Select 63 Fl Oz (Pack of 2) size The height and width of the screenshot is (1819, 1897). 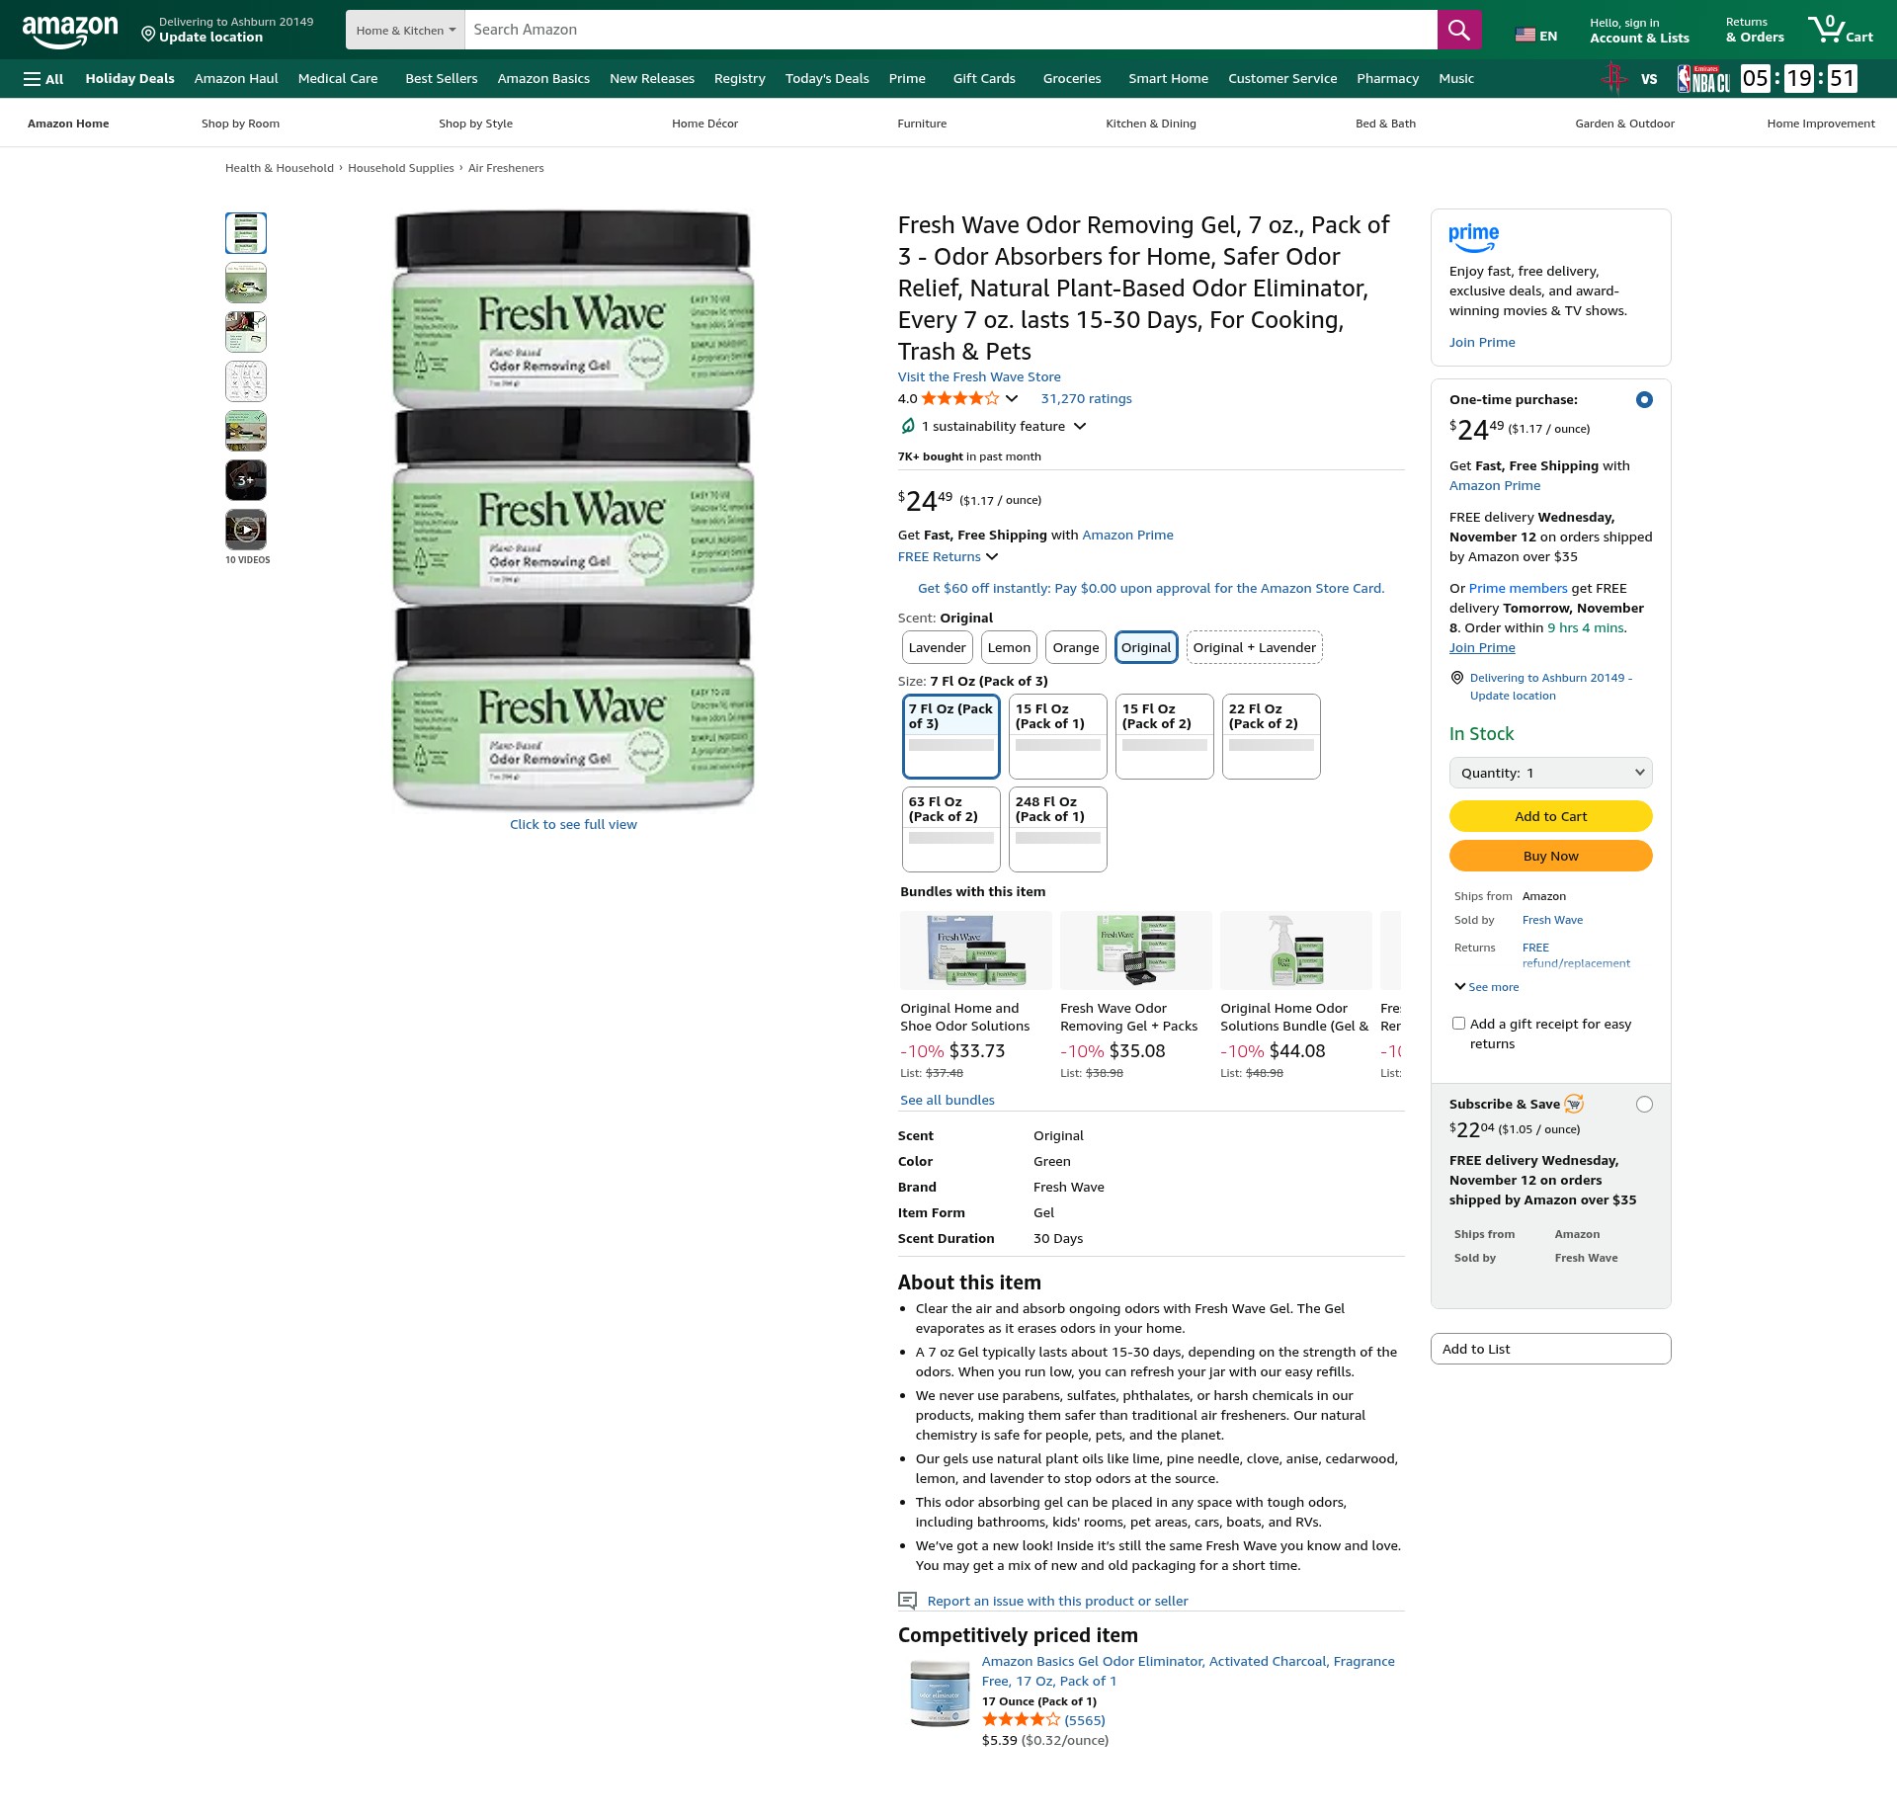(x=951, y=830)
